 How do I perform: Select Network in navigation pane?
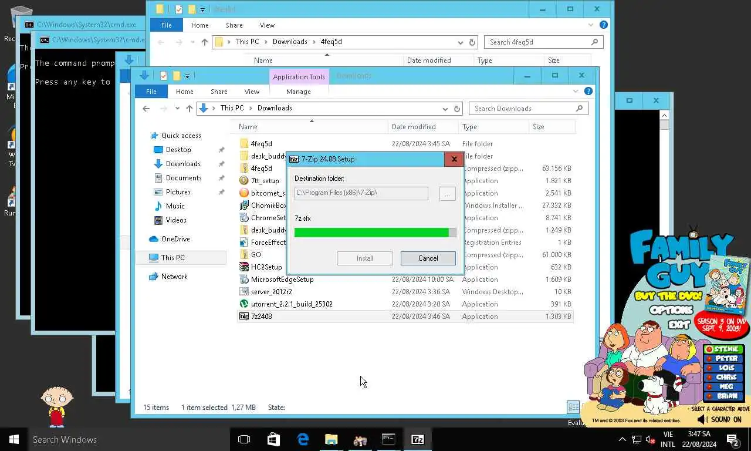tap(174, 277)
